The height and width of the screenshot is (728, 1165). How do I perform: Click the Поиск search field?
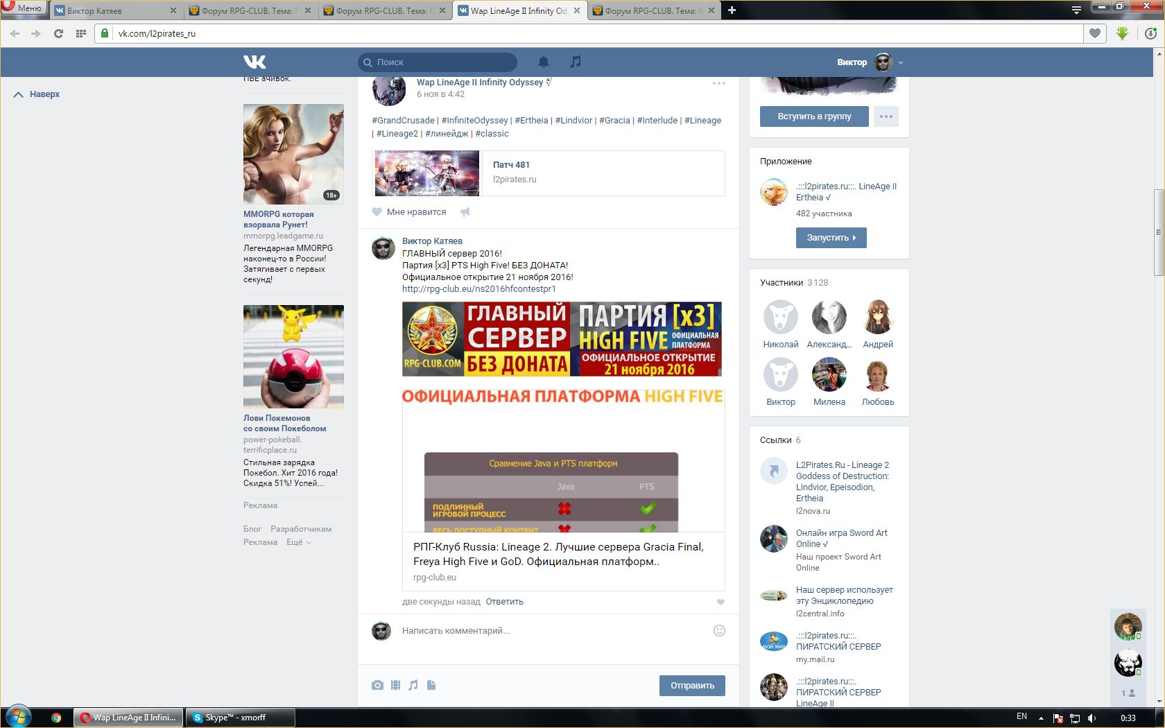click(x=438, y=62)
